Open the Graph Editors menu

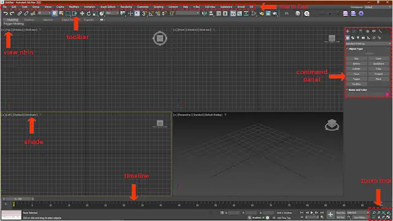tap(108, 7)
